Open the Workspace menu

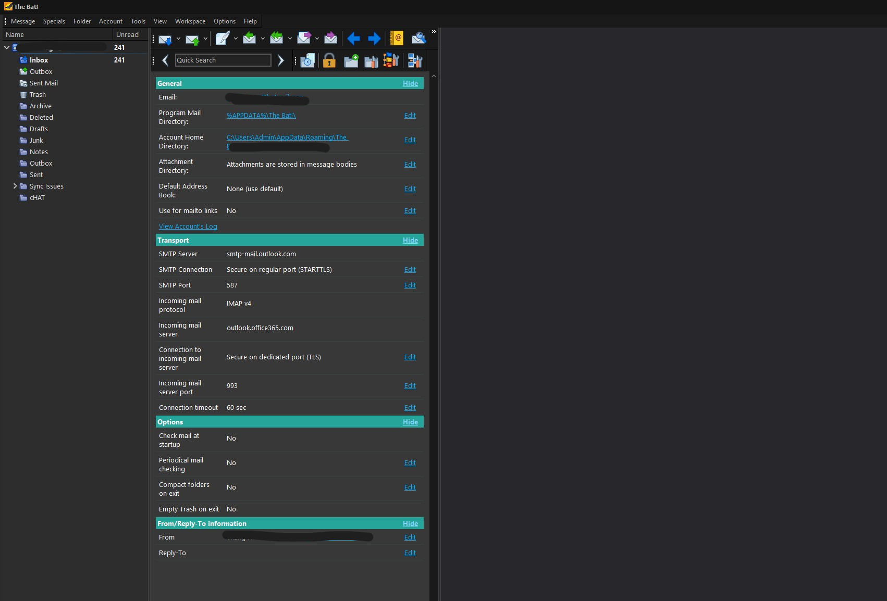[x=190, y=21]
